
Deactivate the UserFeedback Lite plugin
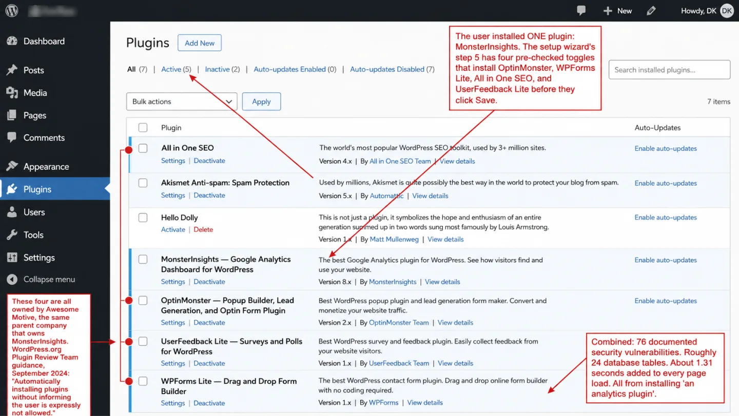tap(209, 363)
